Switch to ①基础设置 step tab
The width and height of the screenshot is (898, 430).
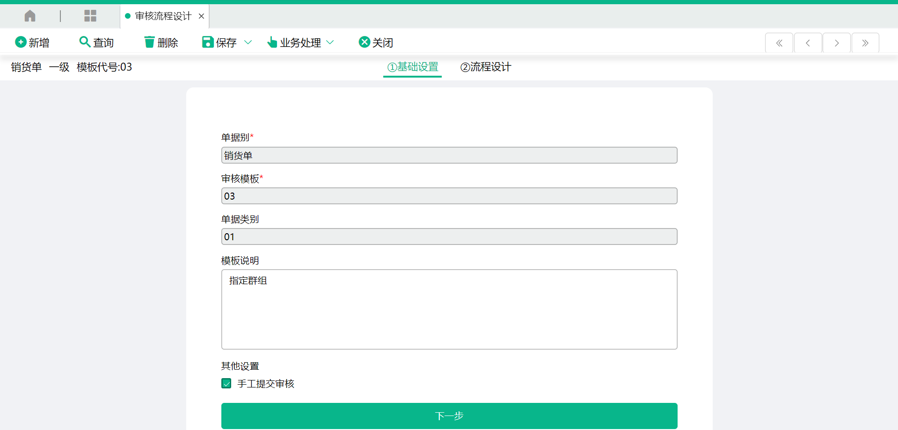coord(413,67)
